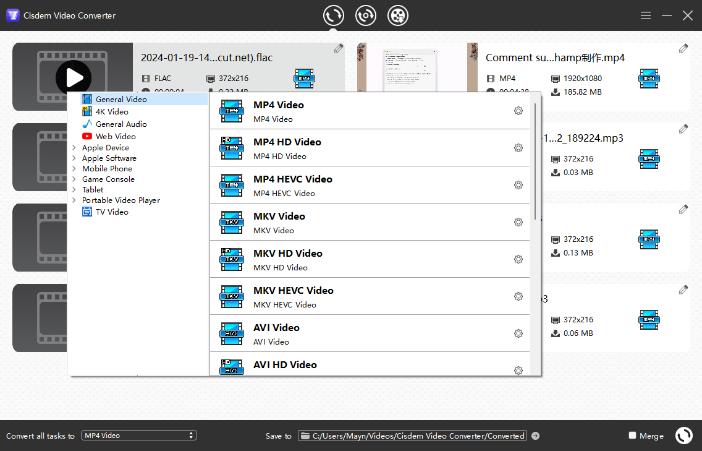702x451 pixels.
Task: Open the Convert tab icon at top
Action: [x=334, y=15]
